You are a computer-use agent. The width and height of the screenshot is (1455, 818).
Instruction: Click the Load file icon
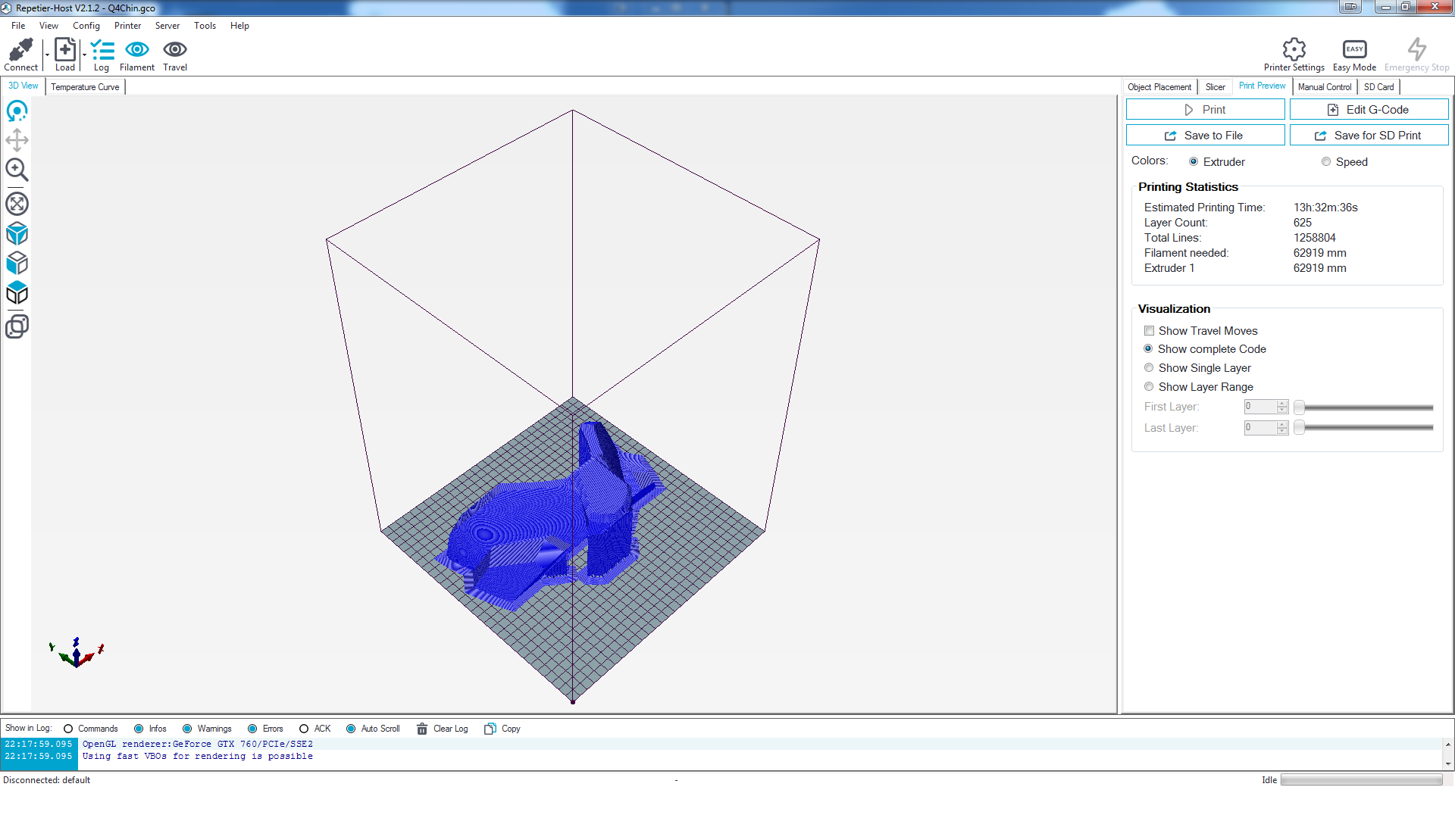point(65,50)
